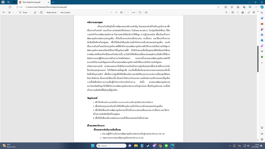Open volume control in tray
The height and width of the screenshot is (149, 265).
coord(248,146)
